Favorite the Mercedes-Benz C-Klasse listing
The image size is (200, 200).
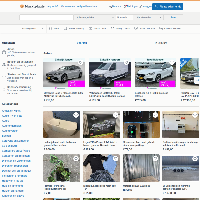coord(80,62)
